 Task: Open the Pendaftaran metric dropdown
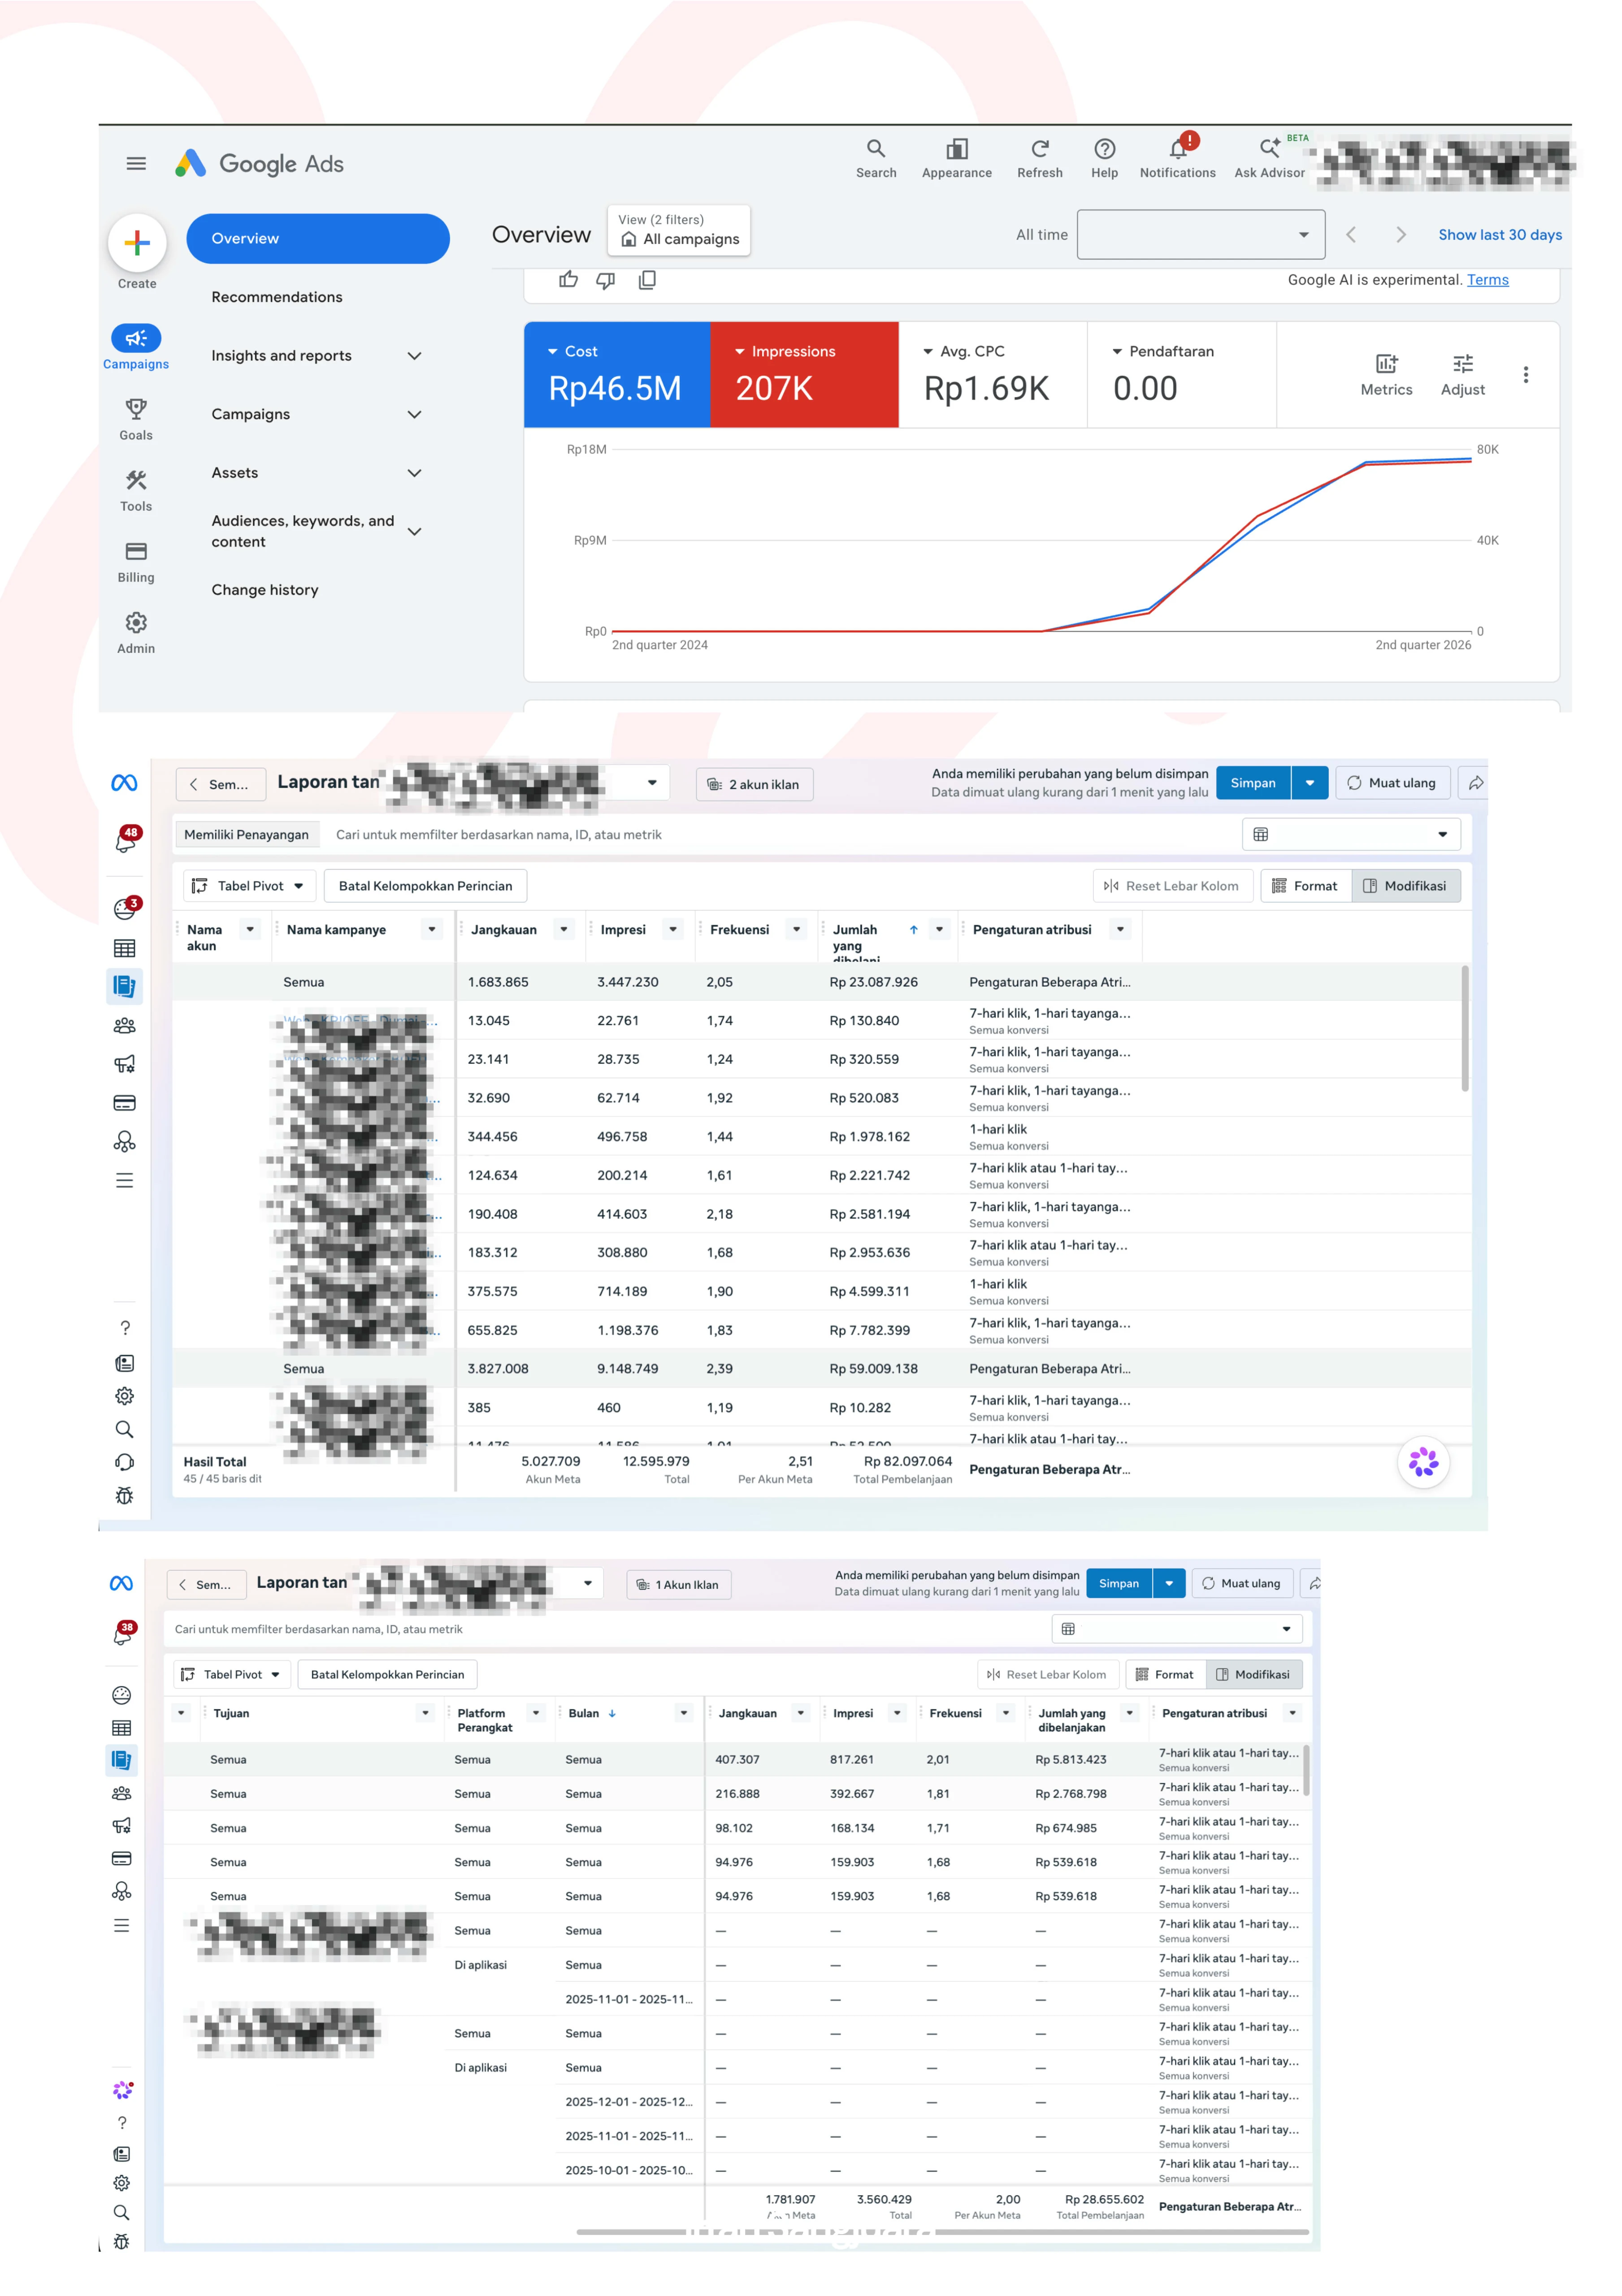tap(1163, 352)
